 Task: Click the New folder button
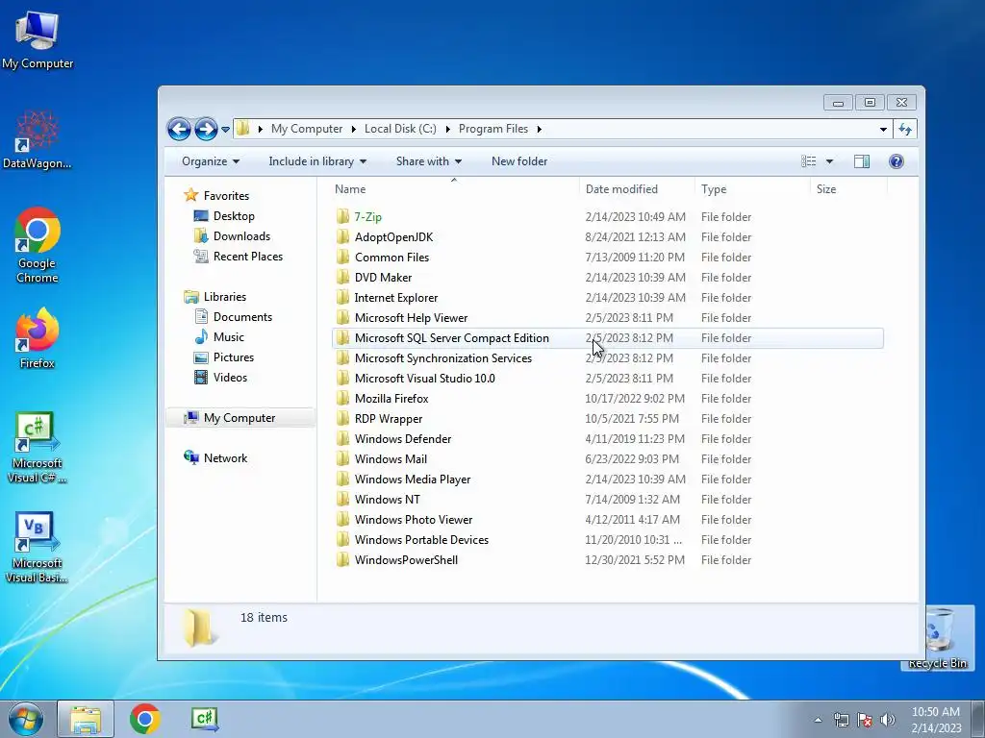(519, 161)
